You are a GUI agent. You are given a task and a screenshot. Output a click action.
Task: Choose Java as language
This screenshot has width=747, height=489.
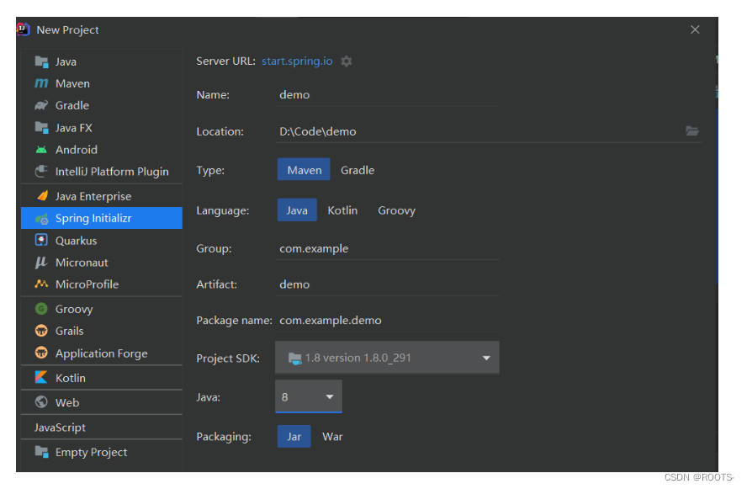(x=297, y=210)
